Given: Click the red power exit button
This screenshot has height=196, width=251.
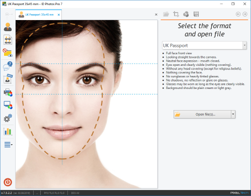Looking at the screenshot, I should click(8, 182).
